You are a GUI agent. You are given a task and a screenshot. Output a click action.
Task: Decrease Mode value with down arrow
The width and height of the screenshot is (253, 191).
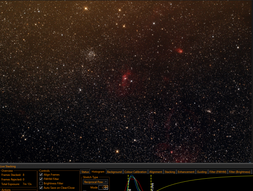click(x=106, y=188)
